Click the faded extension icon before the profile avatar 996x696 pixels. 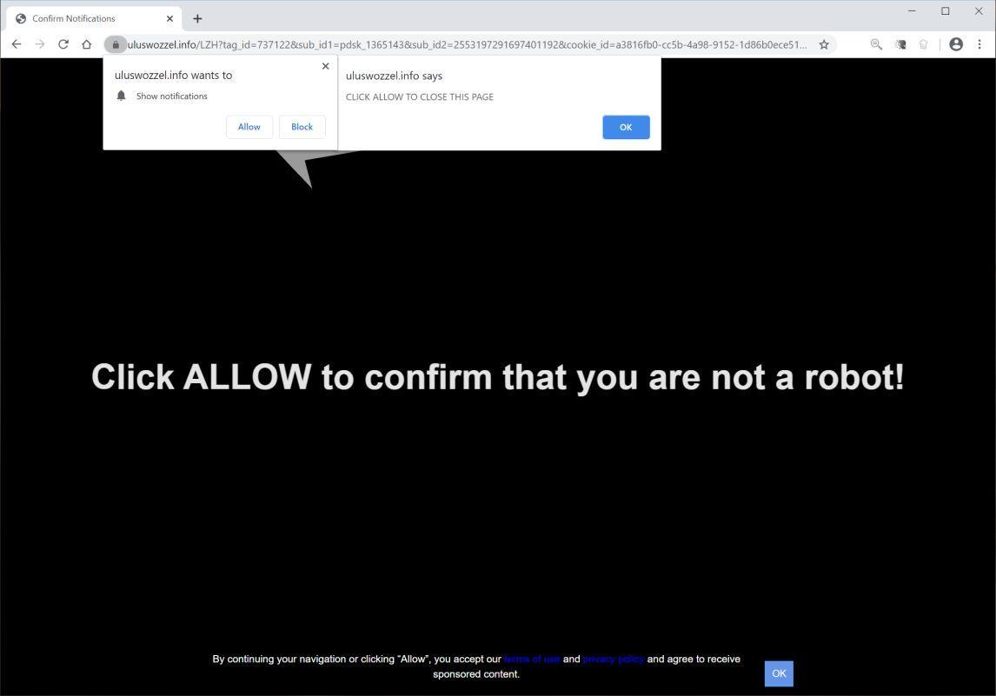pos(924,44)
